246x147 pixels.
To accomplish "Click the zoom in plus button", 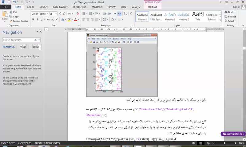I will pyautogui.click(x=235, y=143).
